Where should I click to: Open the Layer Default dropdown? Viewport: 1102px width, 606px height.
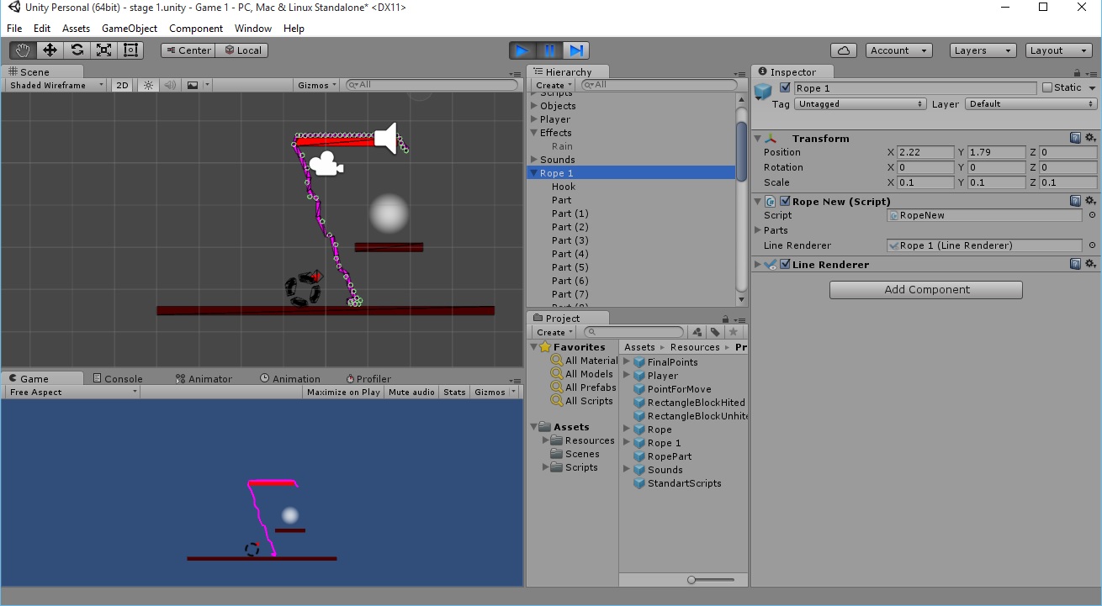tap(1031, 103)
